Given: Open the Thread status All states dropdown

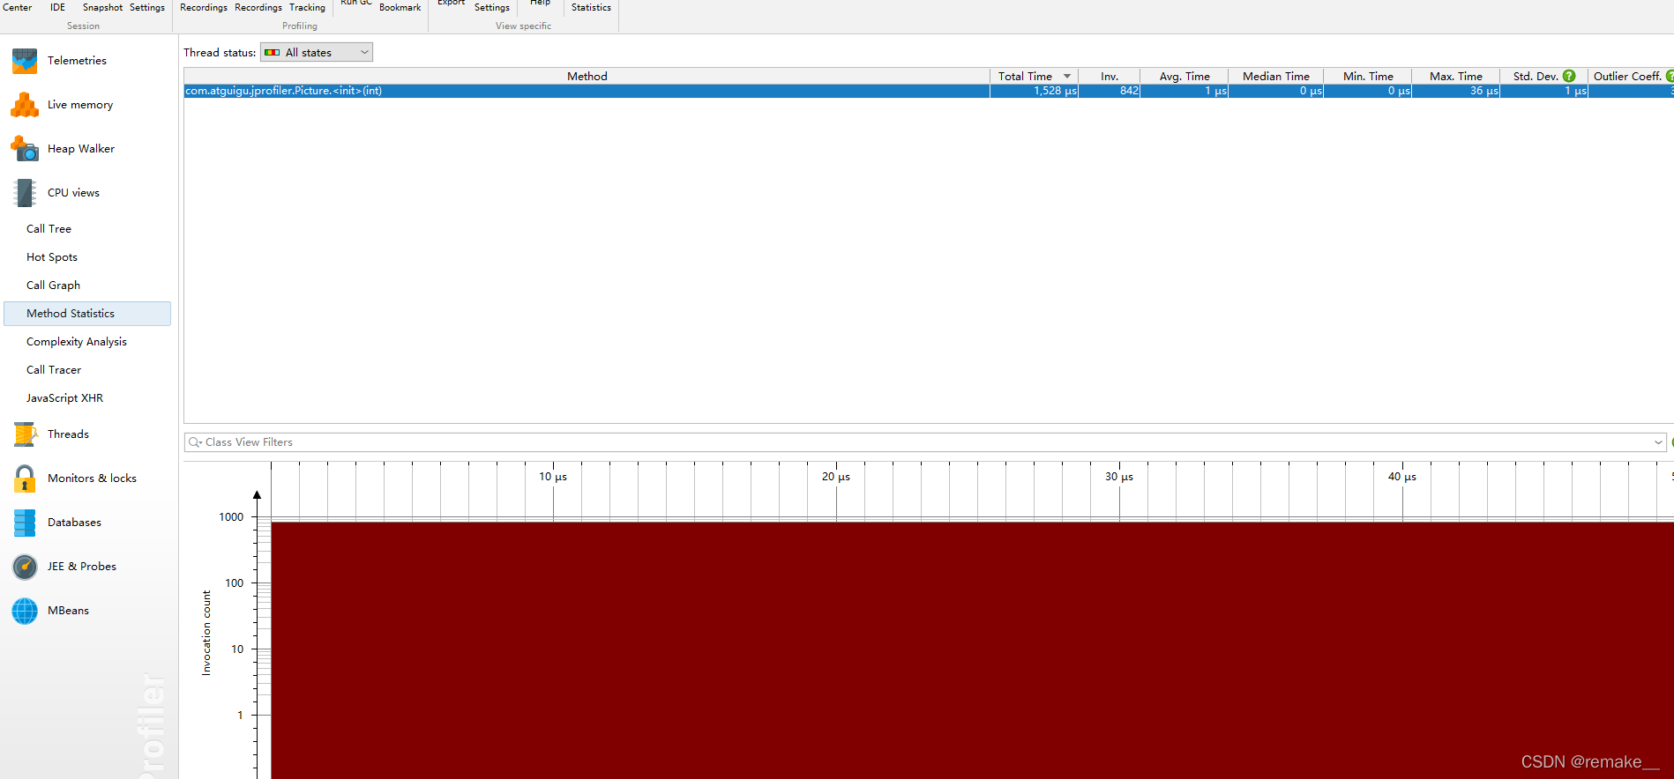Looking at the screenshot, I should (x=317, y=53).
